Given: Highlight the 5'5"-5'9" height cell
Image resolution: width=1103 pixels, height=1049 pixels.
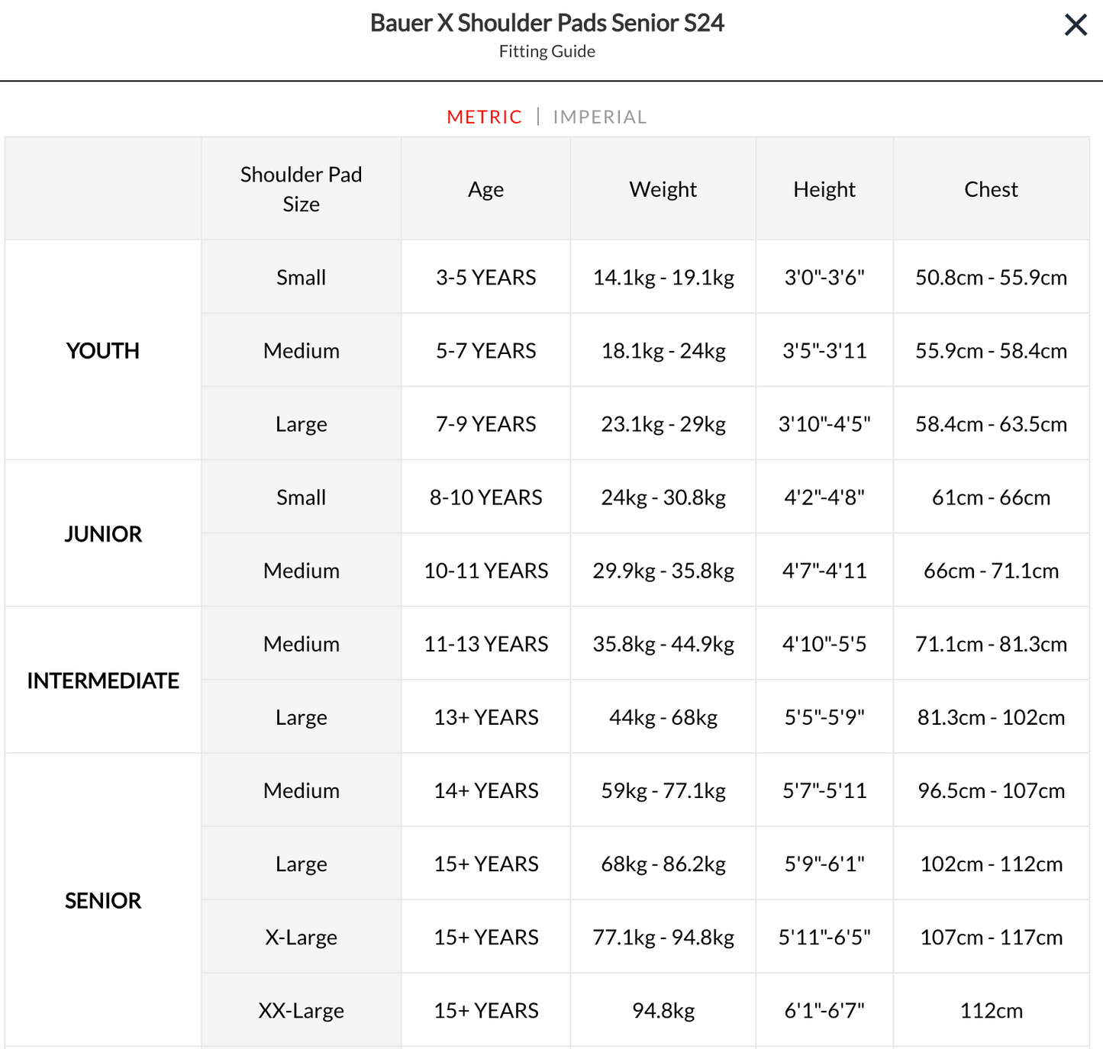Looking at the screenshot, I should pos(824,717).
